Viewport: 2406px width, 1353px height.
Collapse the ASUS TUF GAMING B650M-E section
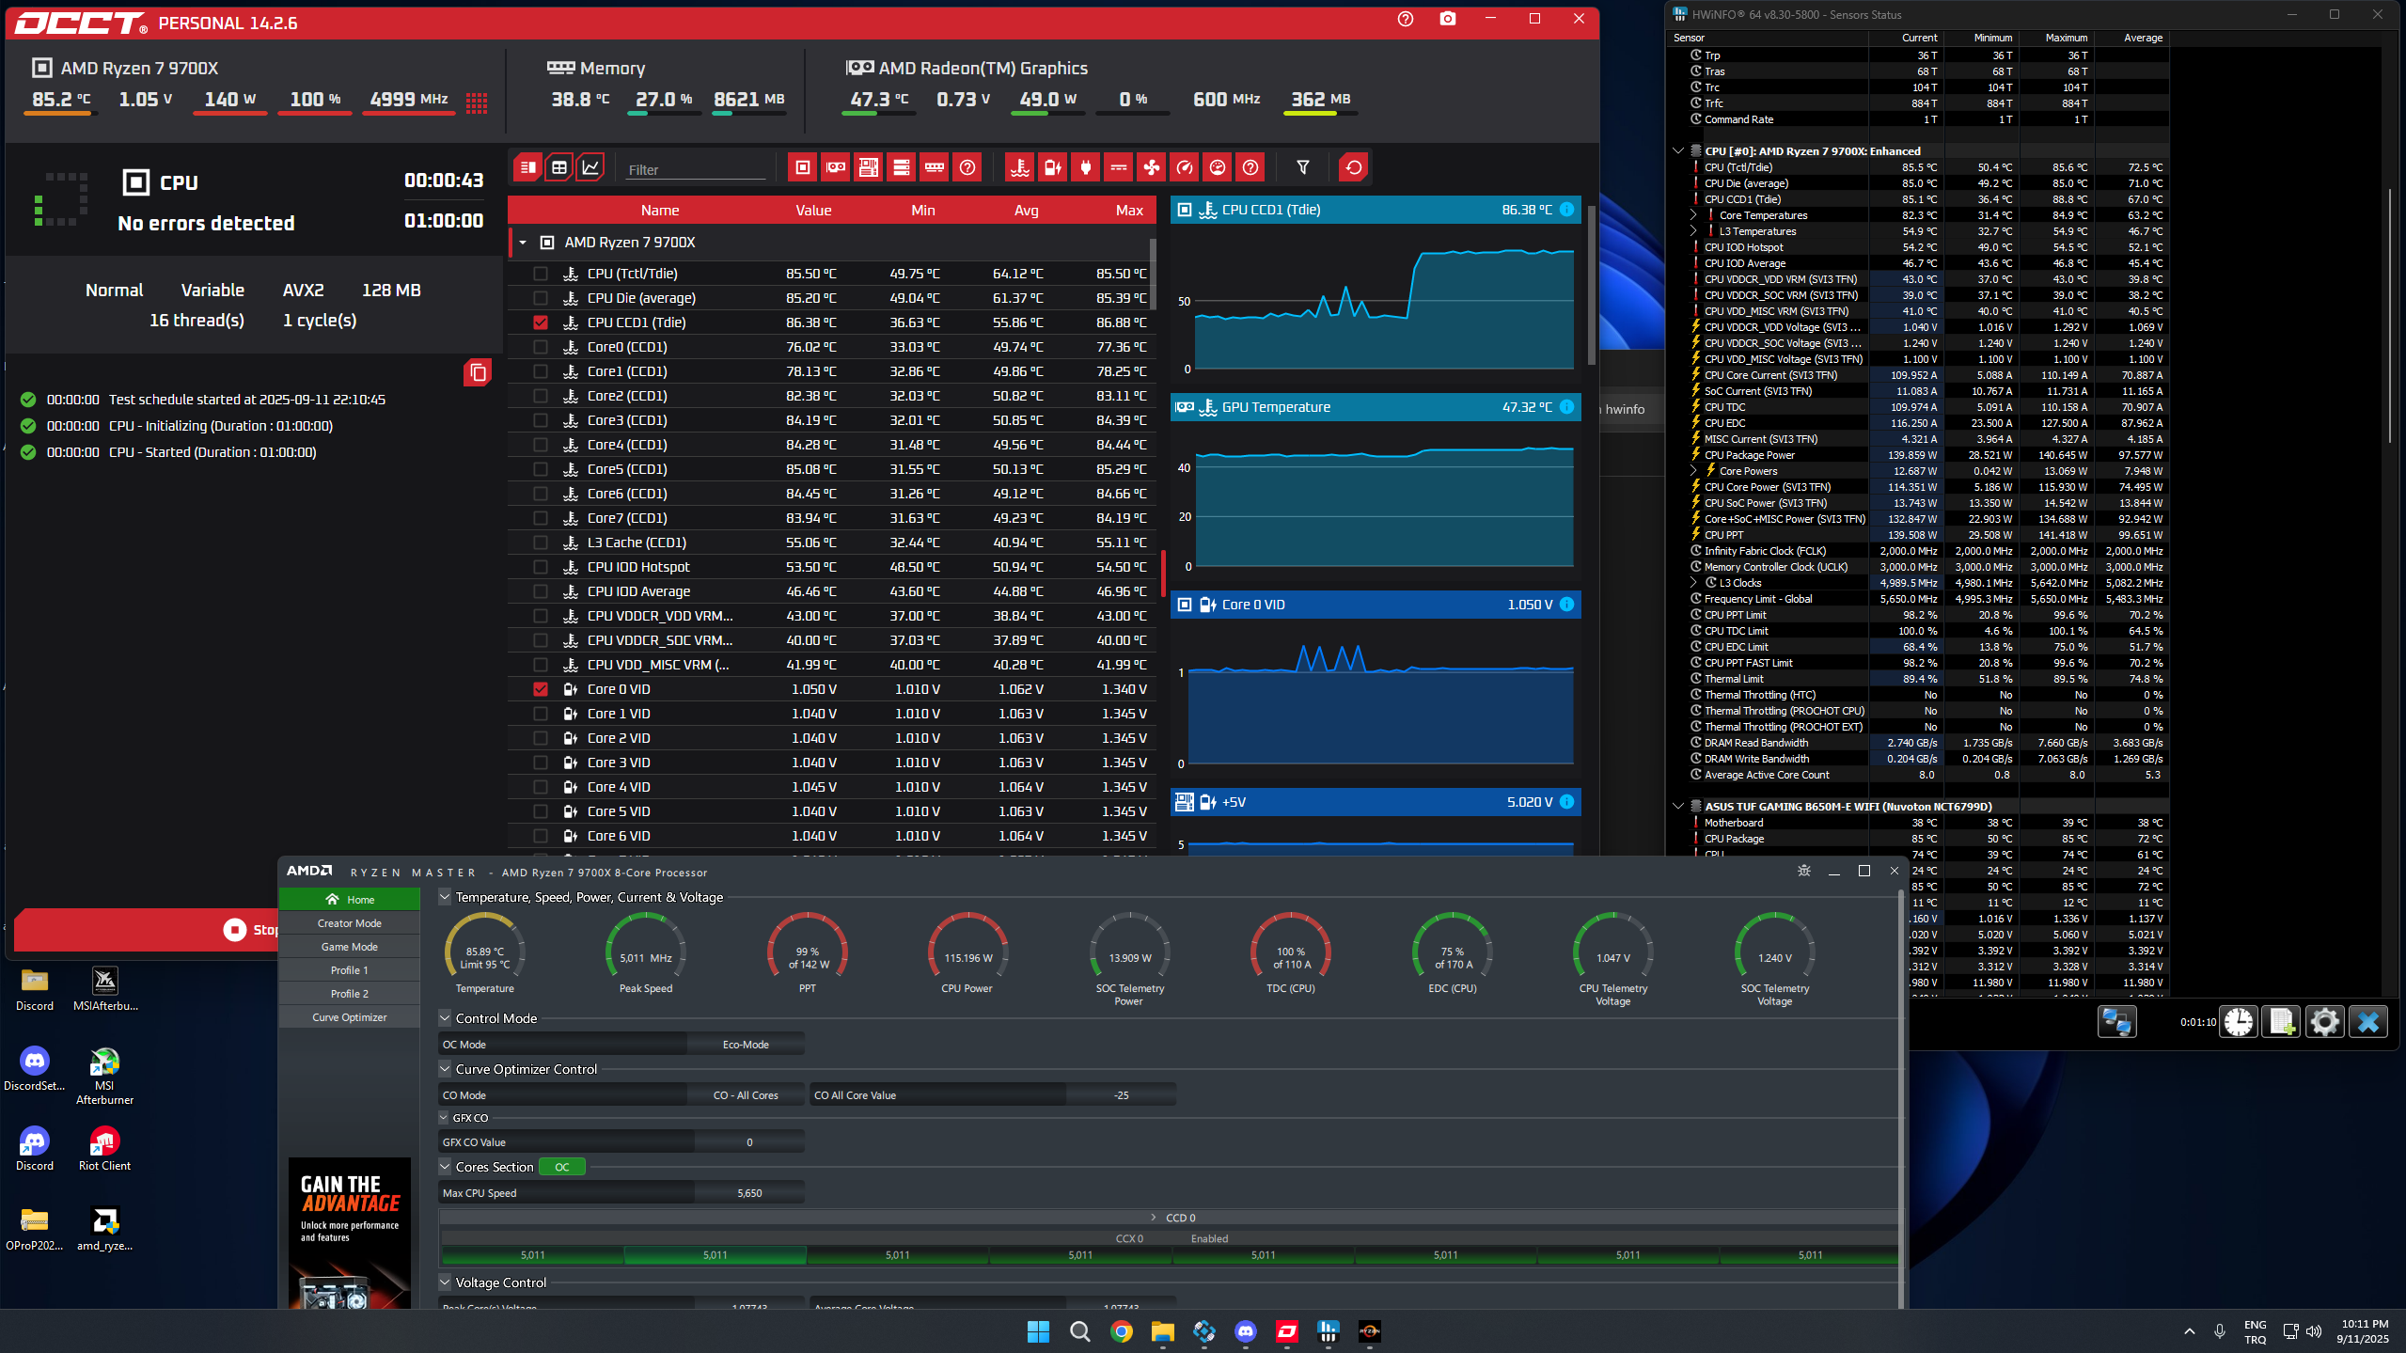point(1678,806)
